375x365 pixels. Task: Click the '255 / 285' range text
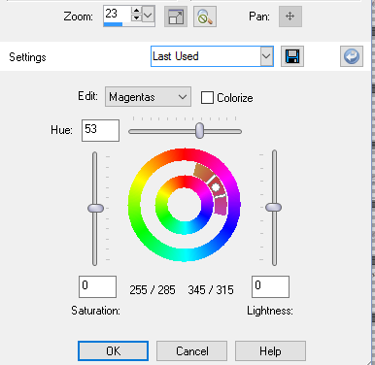pyautogui.click(x=153, y=290)
